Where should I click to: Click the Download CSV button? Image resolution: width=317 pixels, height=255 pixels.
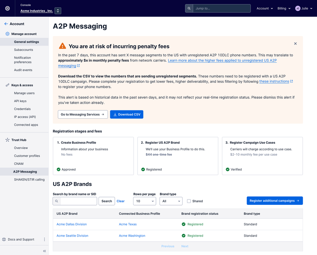pyautogui.click(x=126, y=114)
